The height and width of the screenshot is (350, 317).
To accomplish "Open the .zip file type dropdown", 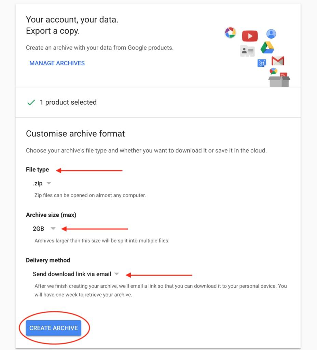I will pos(42,184).
